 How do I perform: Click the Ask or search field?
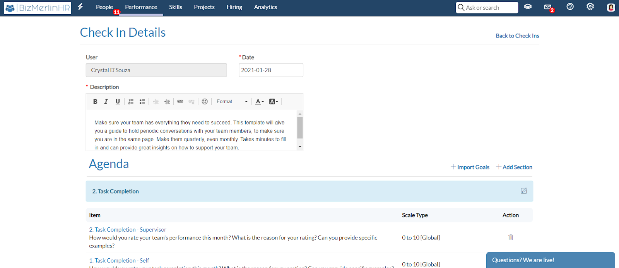(x=487, y=8)
